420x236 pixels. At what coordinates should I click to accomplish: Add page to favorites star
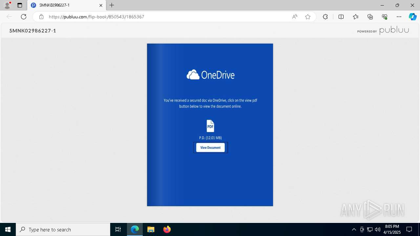coord(308,17)
